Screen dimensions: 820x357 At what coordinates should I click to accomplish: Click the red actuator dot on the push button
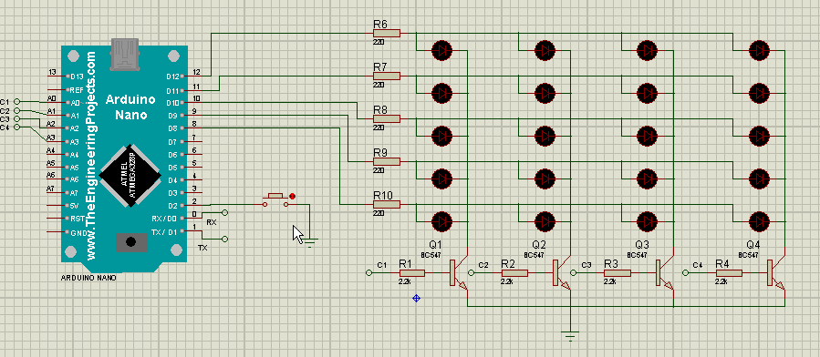pyautogui.click(x=292, y=196)
